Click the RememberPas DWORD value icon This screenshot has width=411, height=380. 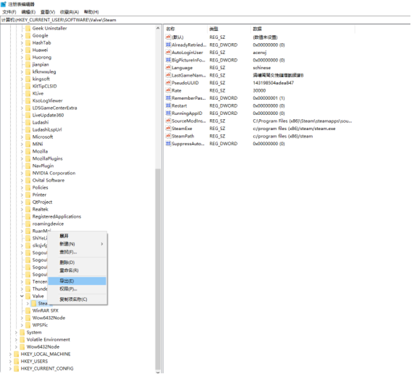click(168, 98)
